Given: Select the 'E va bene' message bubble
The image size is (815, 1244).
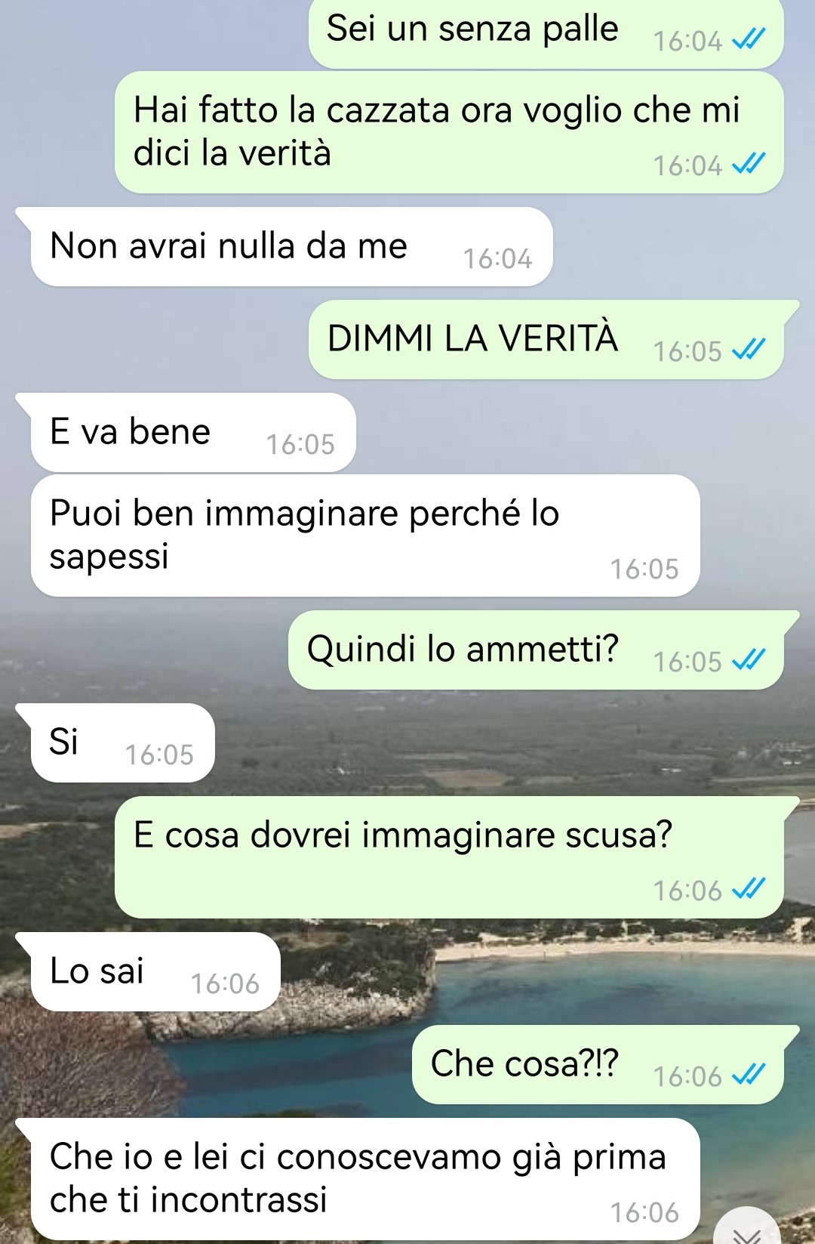Looking at the screenshot, I should pyautogui.click(x=192, y=433).
